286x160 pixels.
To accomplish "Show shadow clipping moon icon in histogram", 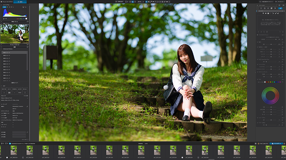I will coord(4,18).
